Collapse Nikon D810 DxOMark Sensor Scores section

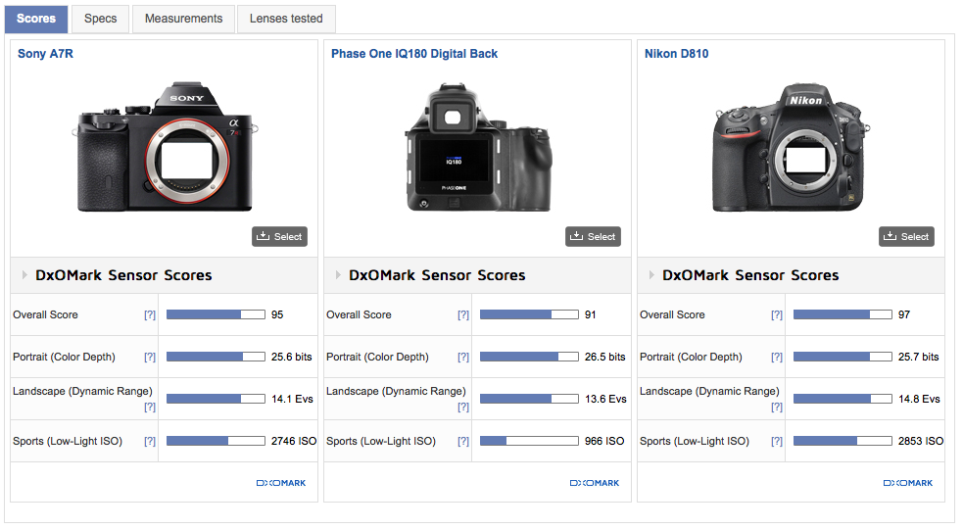(651, 275)
